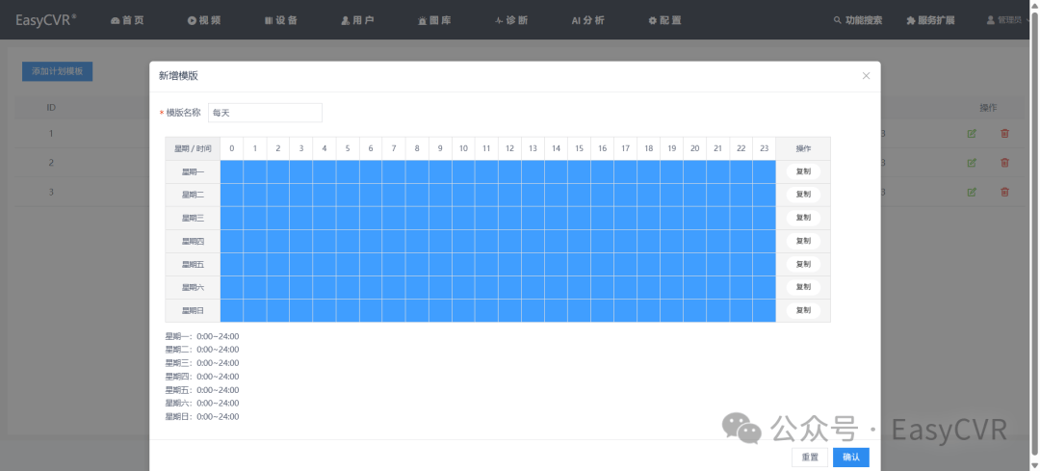The height and width of the screenshot is (471, 1040).
Task: Click 星期日: 0:00~24:00 summary text
Action: tap(202, 417)
